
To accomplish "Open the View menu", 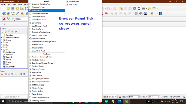I will click(15, 5).
